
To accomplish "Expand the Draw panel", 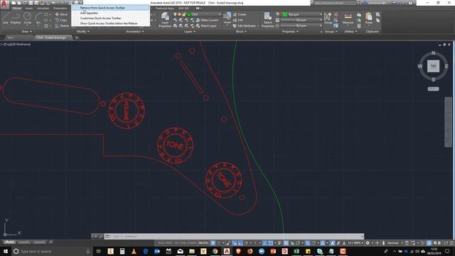I will pos(27,31).
